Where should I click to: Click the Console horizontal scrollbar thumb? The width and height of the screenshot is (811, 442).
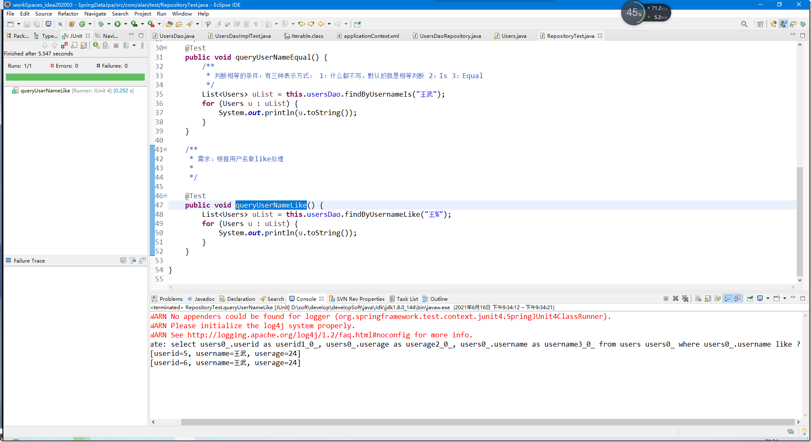[x=488, y=422]
